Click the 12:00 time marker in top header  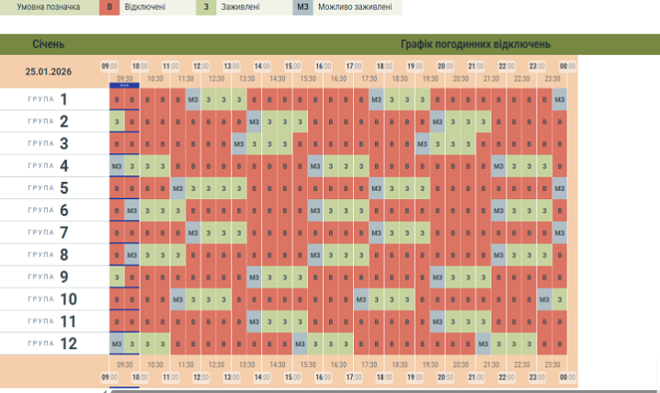(199, 66)
